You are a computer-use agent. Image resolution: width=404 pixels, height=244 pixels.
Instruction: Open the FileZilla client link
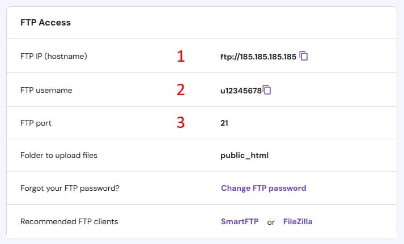298,221
